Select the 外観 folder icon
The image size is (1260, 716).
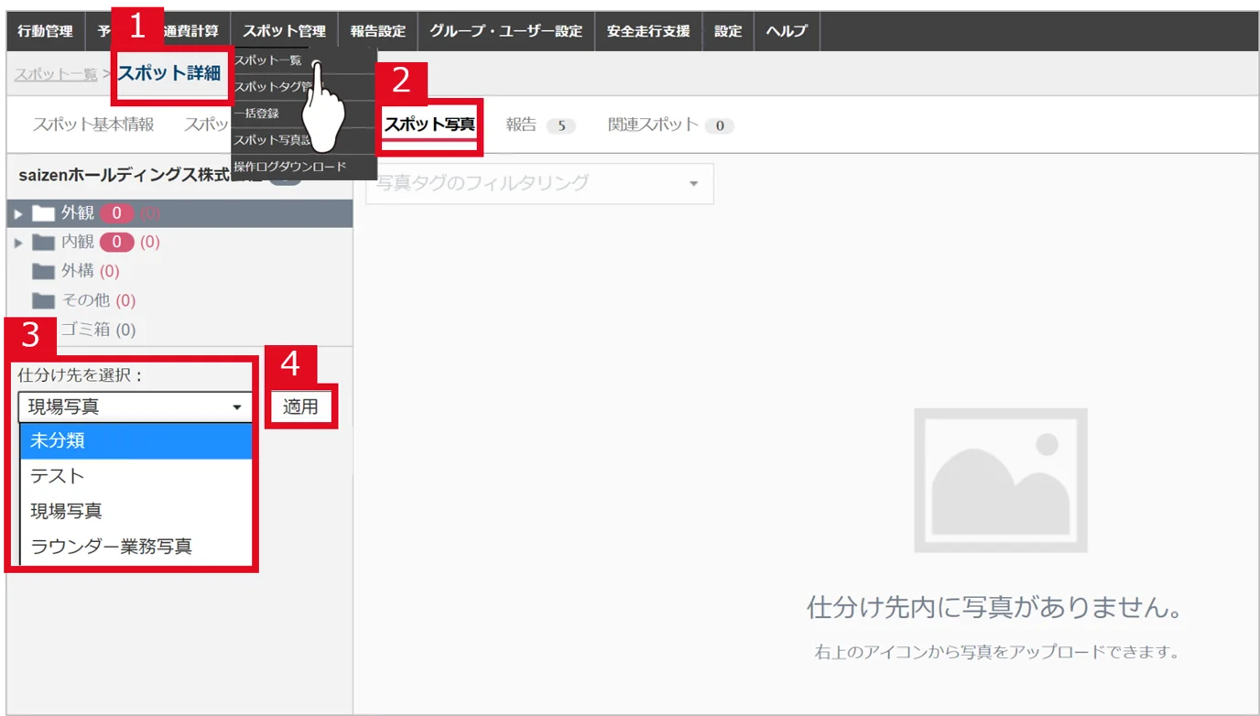pos(43,213)
